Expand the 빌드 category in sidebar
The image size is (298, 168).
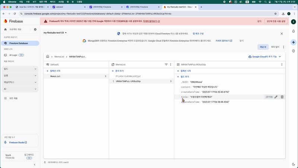coord(20,69)
